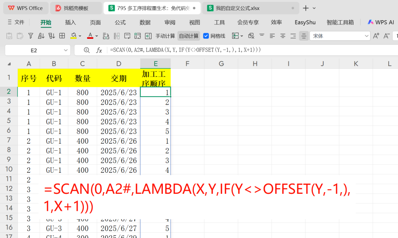
Task: Click the fx insert function icon
Action: tap(99, 50)
